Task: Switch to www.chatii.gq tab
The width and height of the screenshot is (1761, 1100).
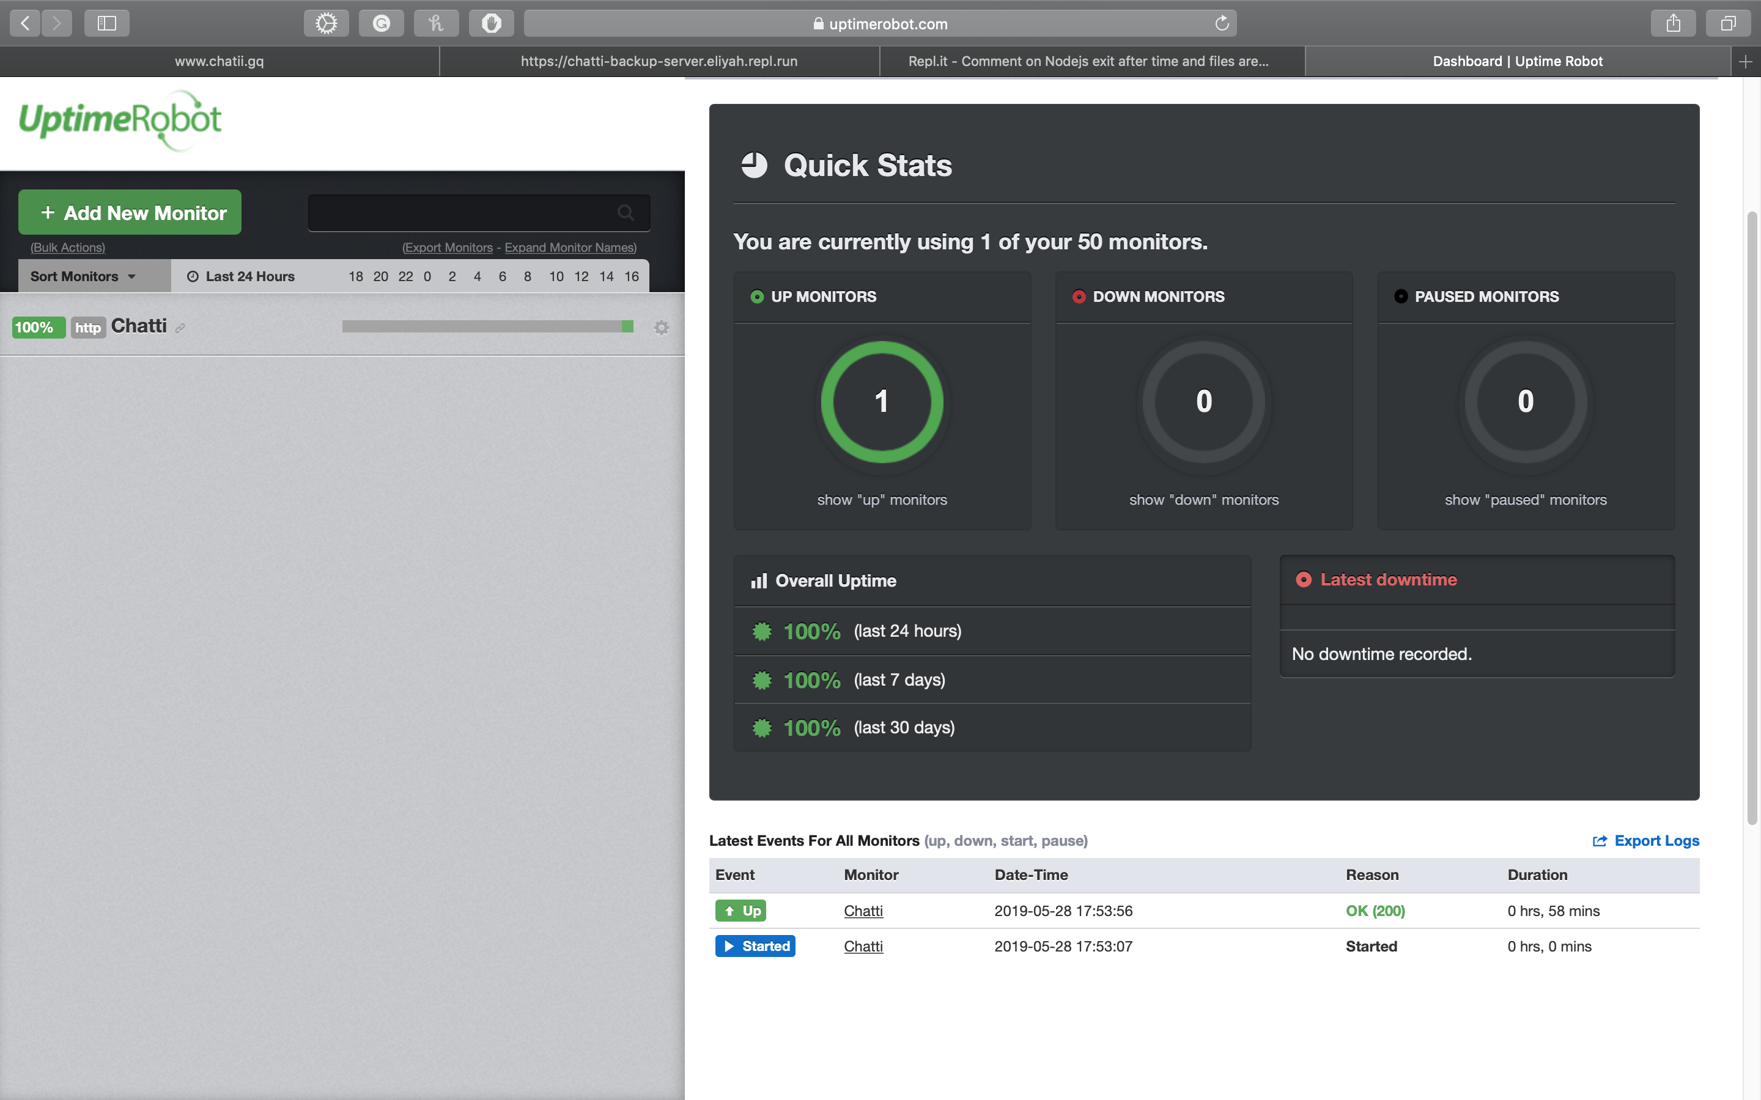Action: (x=219, y=62)
